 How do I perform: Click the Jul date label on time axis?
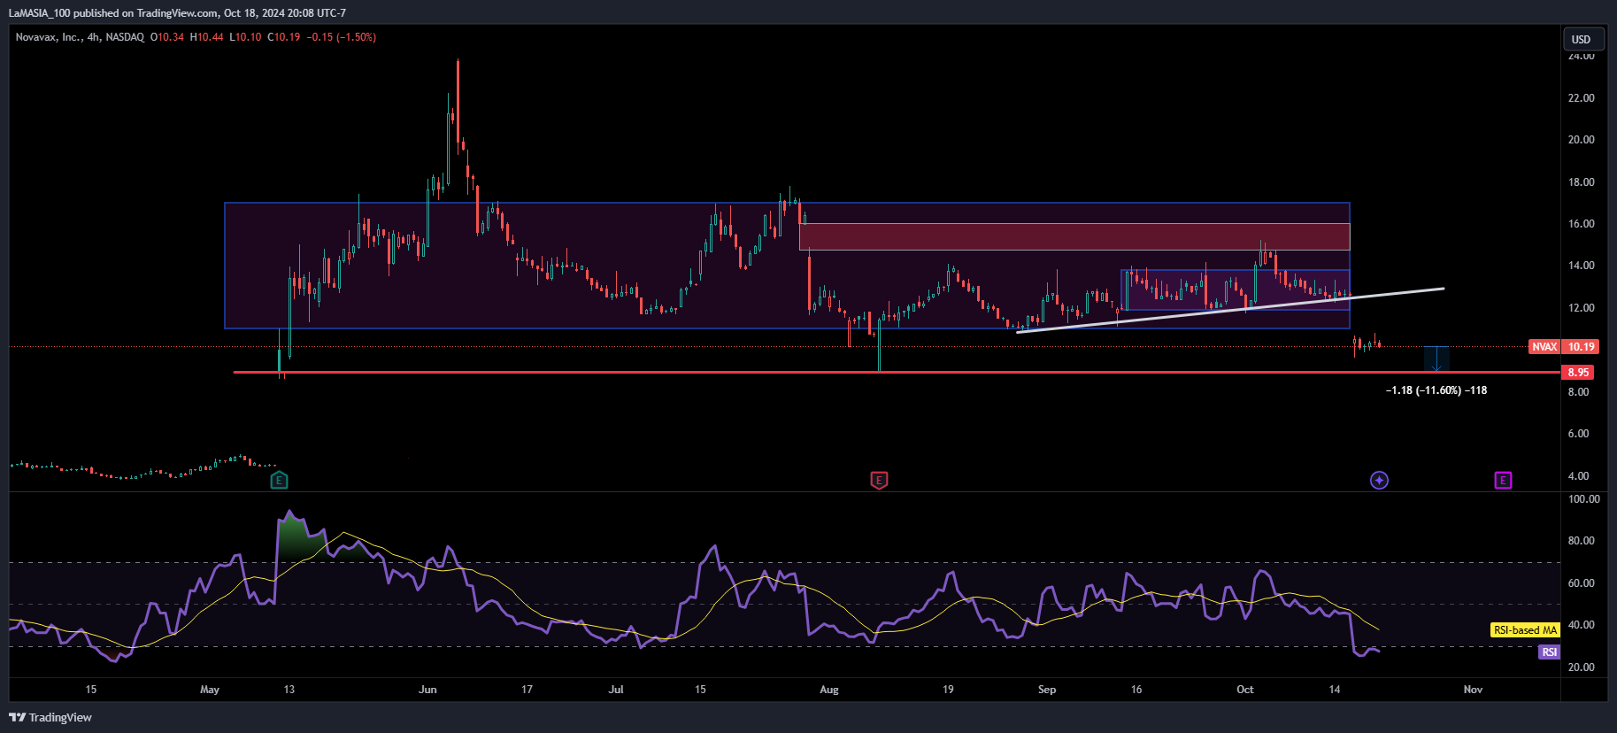[616, 690]
